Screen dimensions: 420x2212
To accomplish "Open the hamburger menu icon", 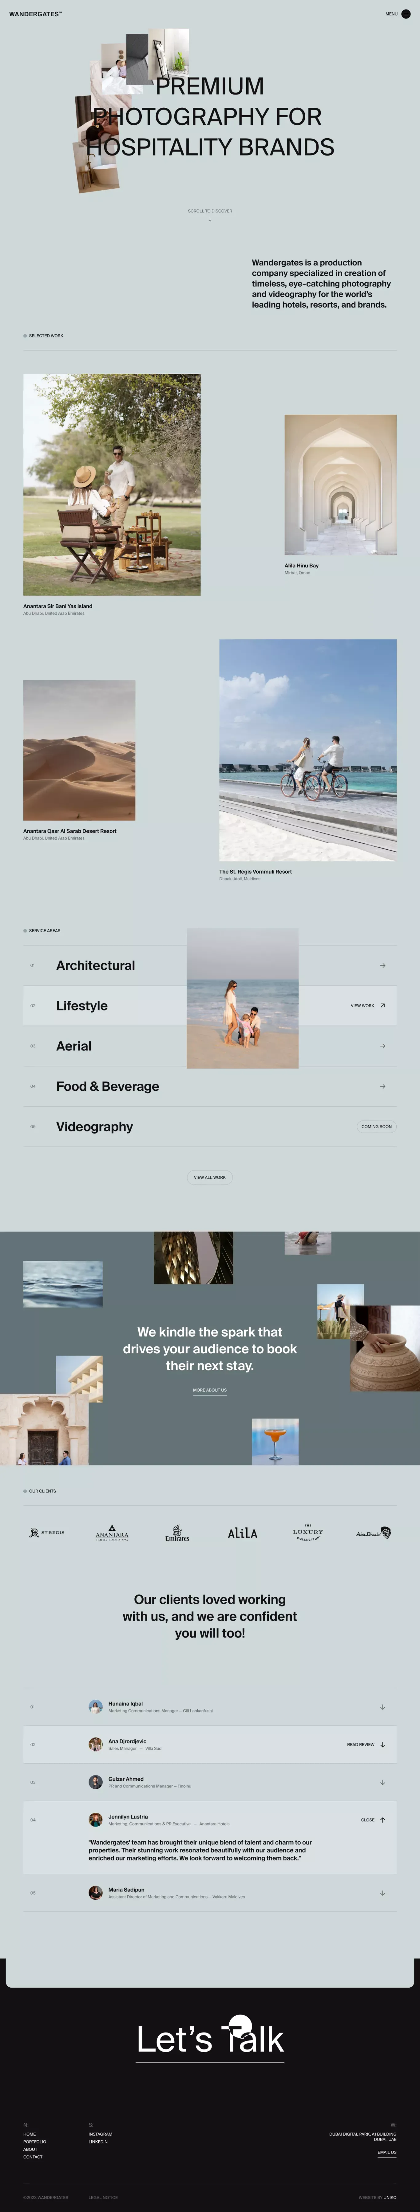I will tap(406, 14).
